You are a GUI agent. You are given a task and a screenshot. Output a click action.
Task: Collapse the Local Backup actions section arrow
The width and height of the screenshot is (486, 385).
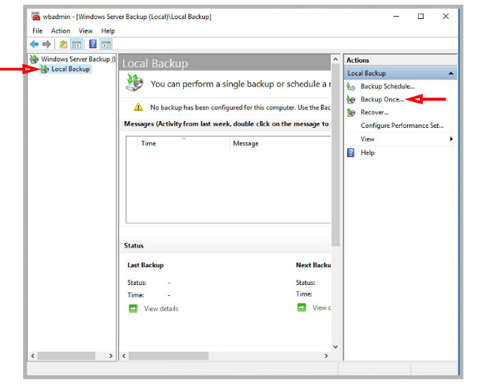tap(451, 73)
